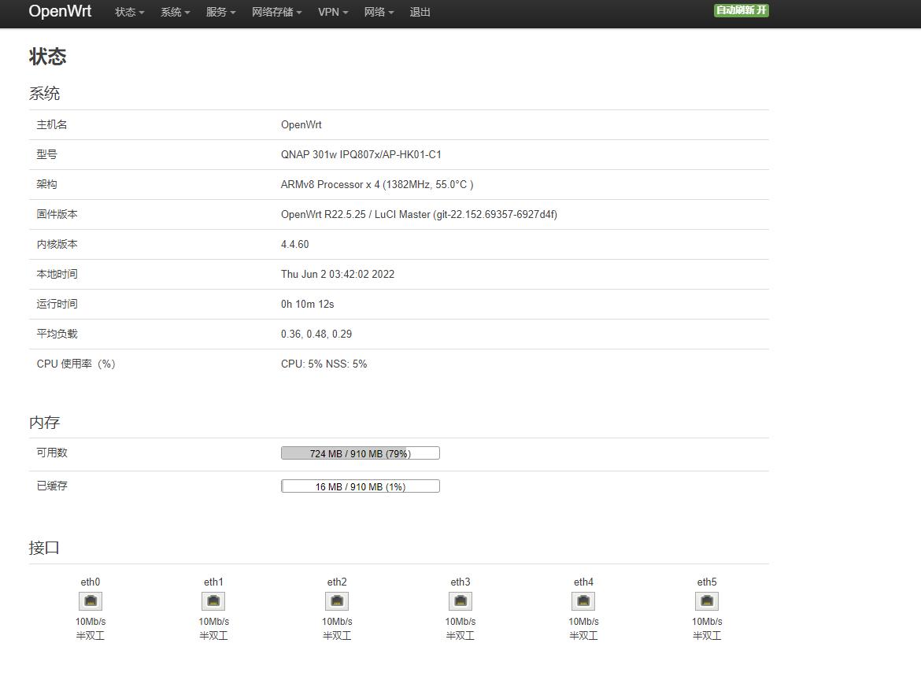Click load average 0.36, 0.48, 0.29
Image resolution: width=921 pixels, height=680 pixels.
316,334
